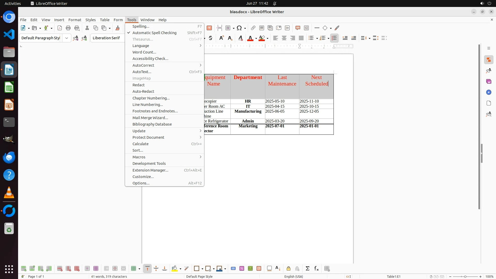Click the Export as PDF icon
Viewport: 496px width, 279px height.
[60, 28]
